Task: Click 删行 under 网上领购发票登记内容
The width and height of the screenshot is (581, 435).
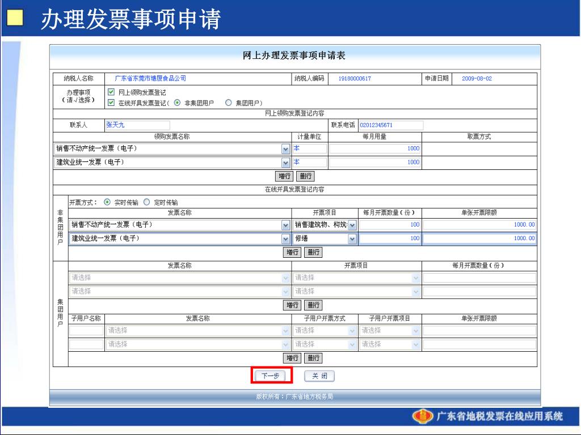Action: (x=306, y=176)
